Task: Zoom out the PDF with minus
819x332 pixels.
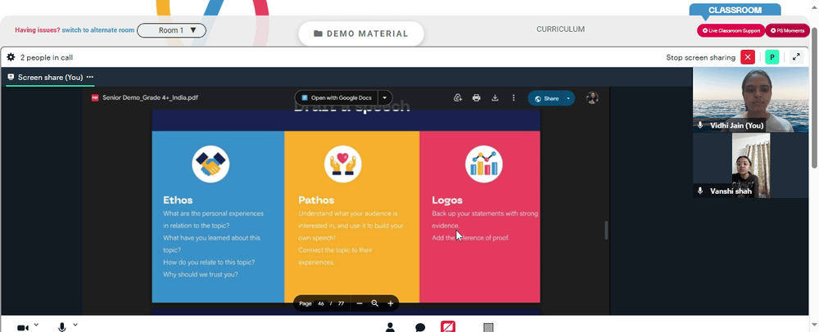Action: point(360,303)
